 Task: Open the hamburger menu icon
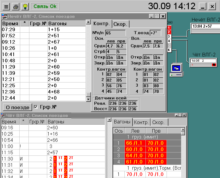(x=6, y=7)
